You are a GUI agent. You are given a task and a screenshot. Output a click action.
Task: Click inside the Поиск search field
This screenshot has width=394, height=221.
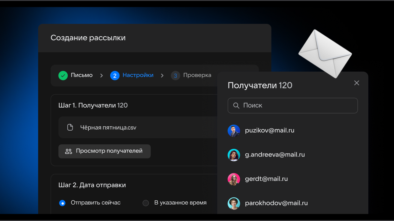(x=292, y=105)
